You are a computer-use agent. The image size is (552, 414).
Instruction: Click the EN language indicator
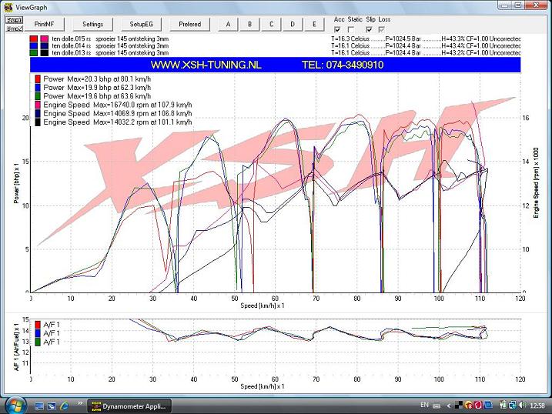(424, 406)
